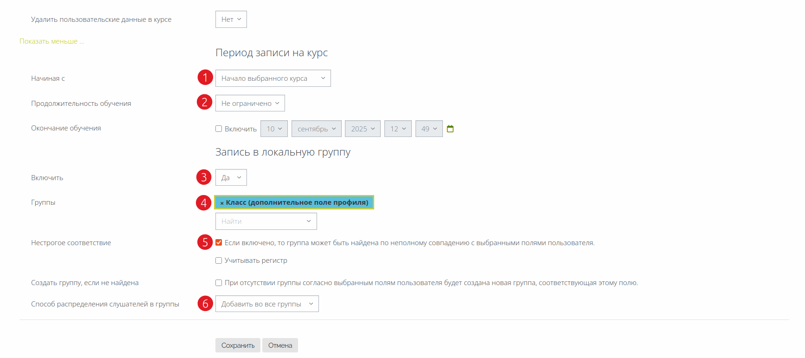The image size is (805, 358).
Task: Open the year dropdown showing 2025
Action: tap(363, 129)
